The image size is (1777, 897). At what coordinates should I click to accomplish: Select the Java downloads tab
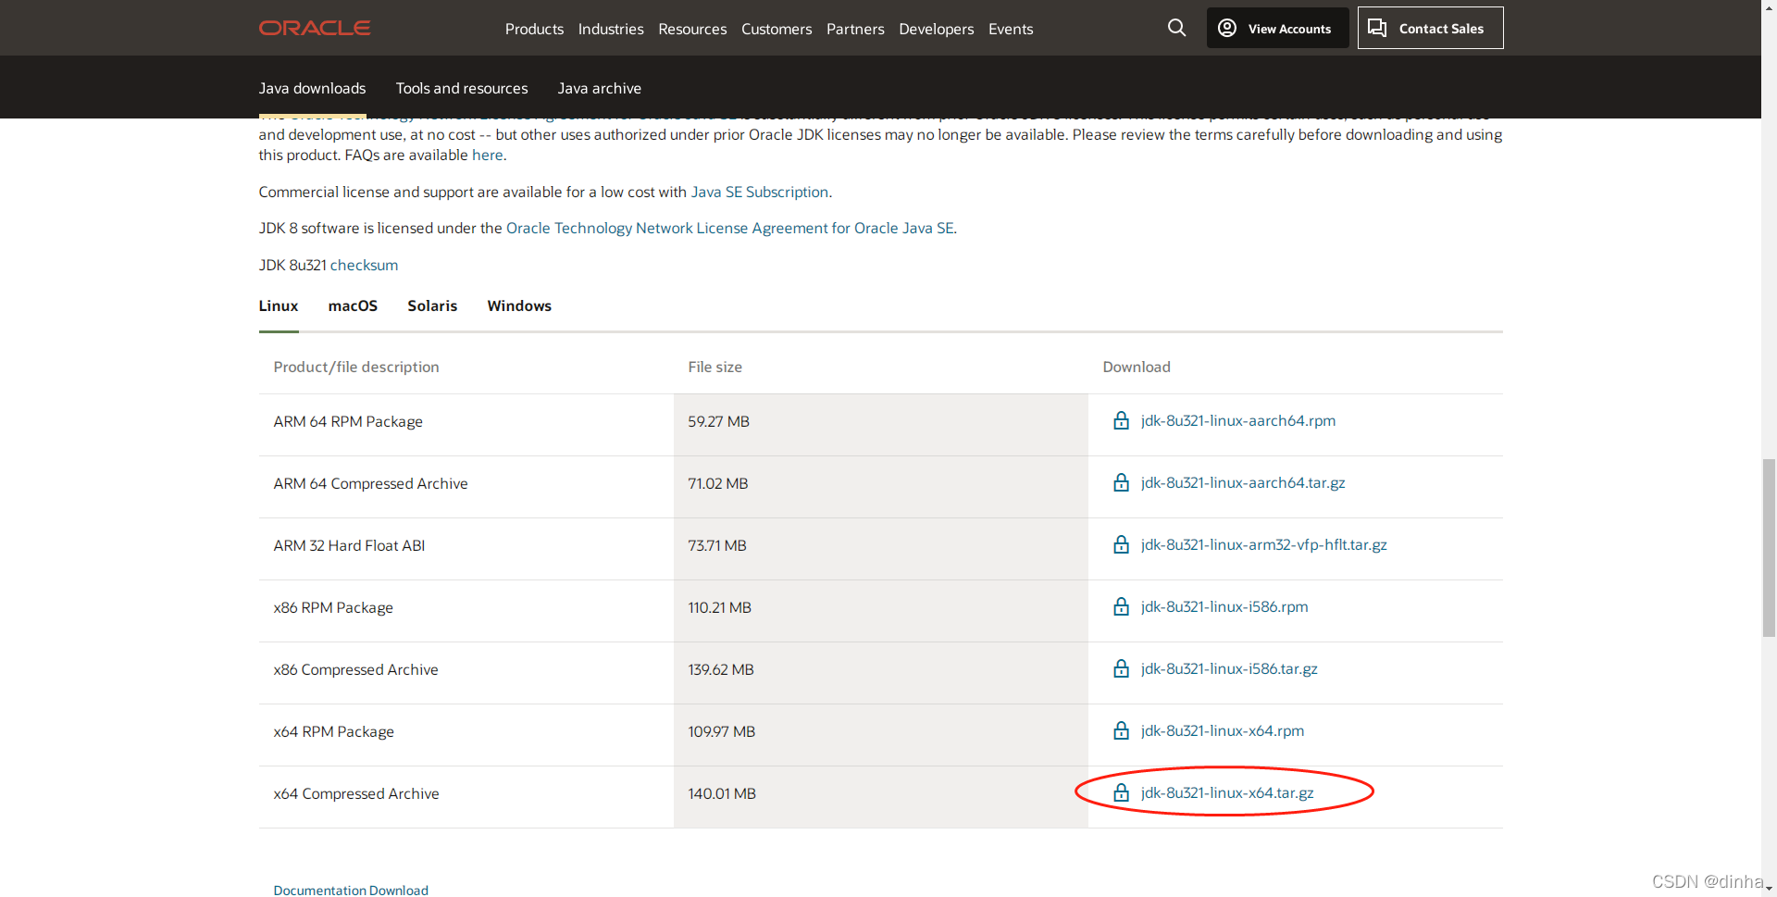312,88
